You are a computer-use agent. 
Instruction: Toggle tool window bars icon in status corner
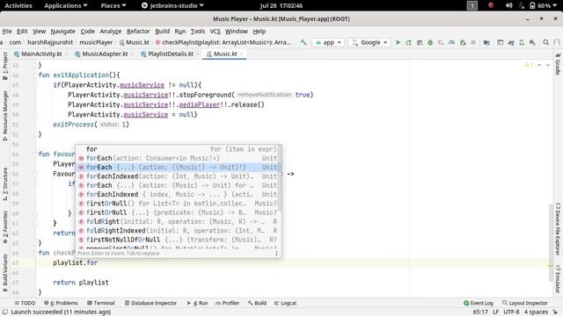(5, 312)
